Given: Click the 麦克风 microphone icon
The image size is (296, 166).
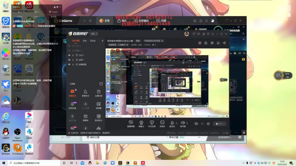Looking at the screenshot, I should (172, 123).
